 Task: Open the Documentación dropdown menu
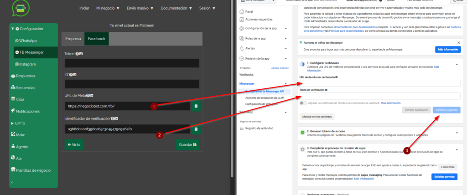tap(176, 8)
